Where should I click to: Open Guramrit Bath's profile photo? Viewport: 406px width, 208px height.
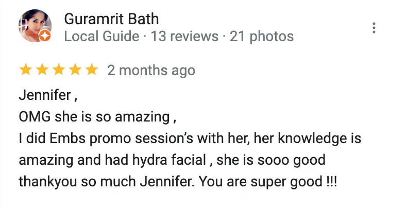tap(35, 26)
